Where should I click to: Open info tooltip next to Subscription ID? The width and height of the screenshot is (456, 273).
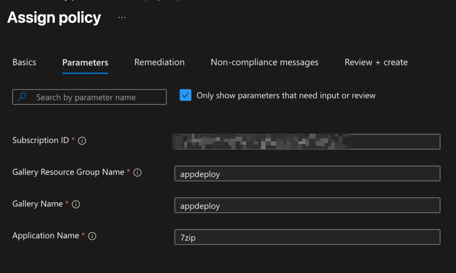click(82, 141)
